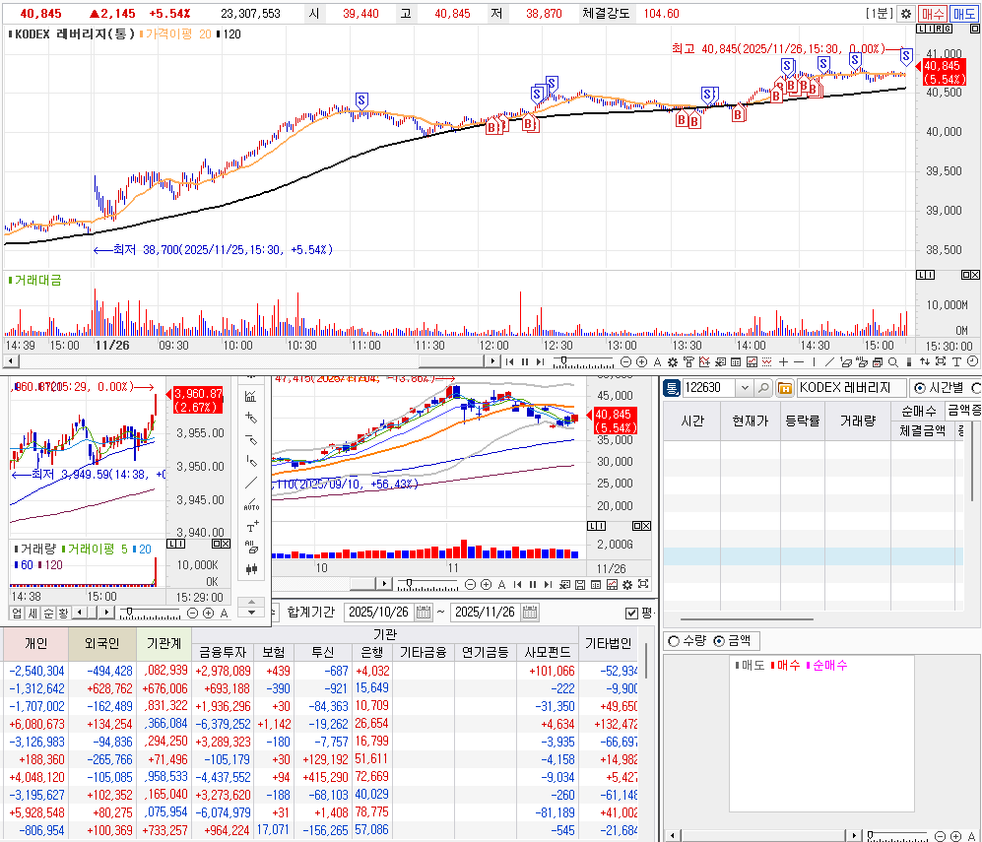Click the 등락률 column header in time table

(x=802, y=421)
